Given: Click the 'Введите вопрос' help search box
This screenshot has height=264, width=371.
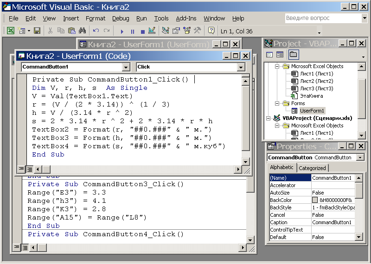Looking at the screenshot, I should 323,18.
